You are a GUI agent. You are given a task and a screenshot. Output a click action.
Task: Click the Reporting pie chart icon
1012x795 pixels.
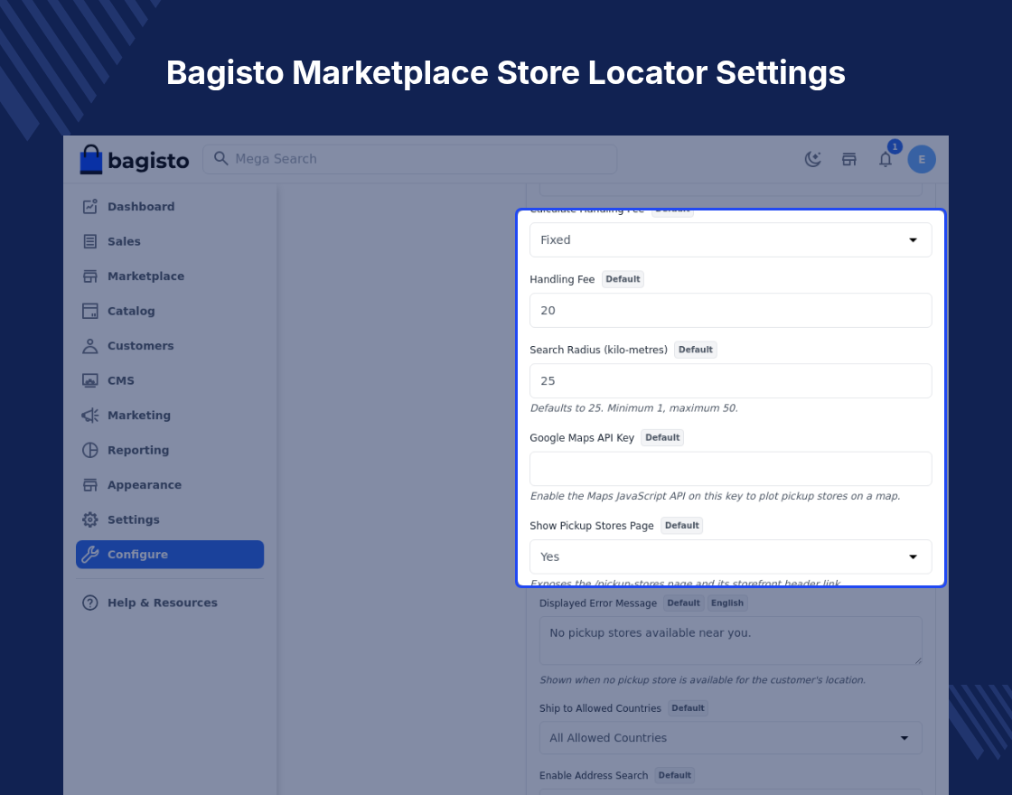90,451
